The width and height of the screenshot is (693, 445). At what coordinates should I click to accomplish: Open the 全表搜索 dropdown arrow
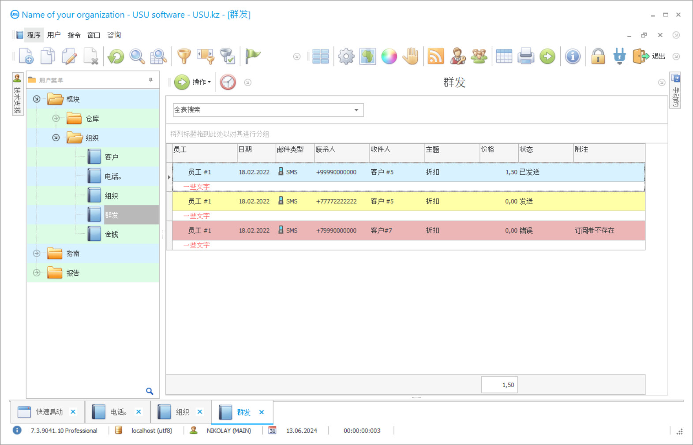click(356, 110)
